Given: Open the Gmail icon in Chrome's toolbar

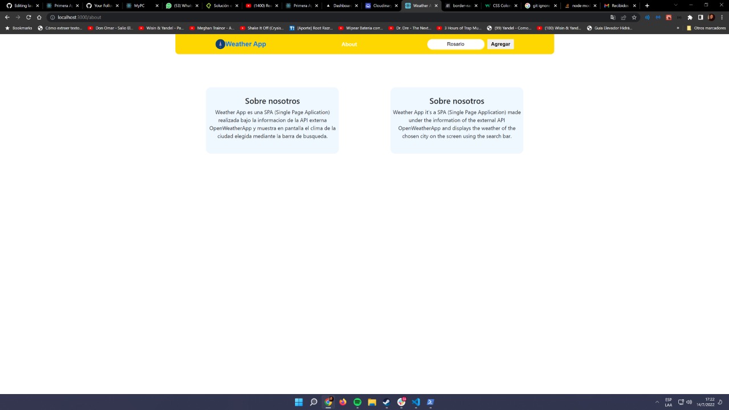Looking at the screenshot, I should [659, 17].
